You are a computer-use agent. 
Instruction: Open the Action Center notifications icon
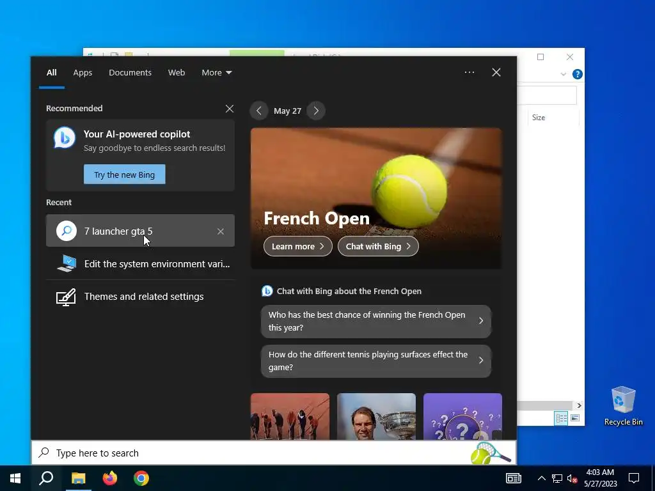634,478
